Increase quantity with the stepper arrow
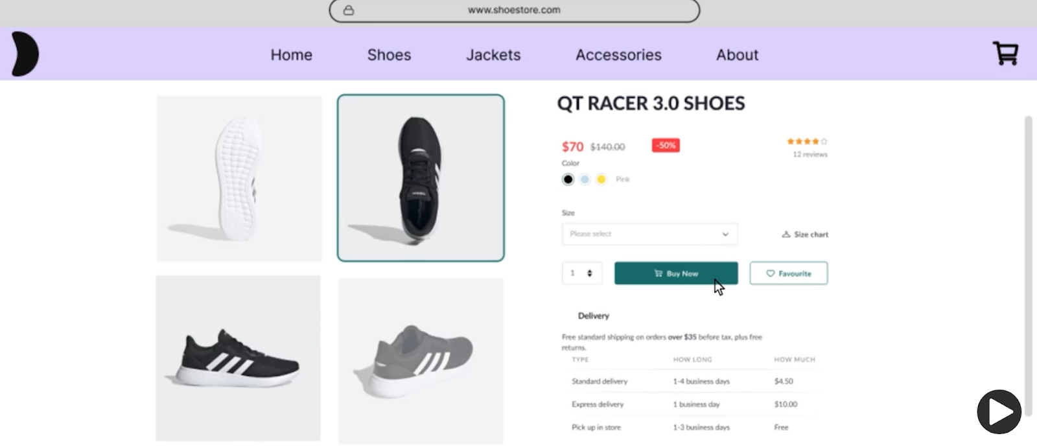The height and width of the screenshot is (447, 1037). coord(589,270)
